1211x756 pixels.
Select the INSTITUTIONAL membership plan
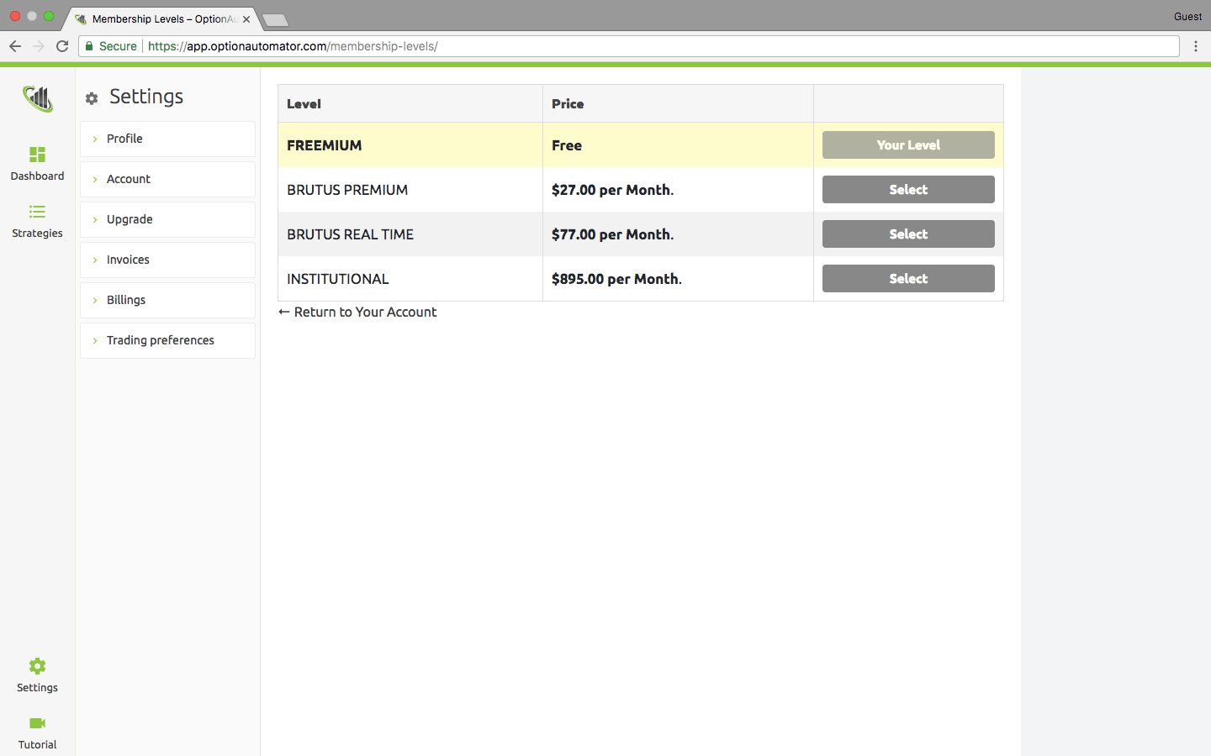pyautogui.click(x=908, y=278)
